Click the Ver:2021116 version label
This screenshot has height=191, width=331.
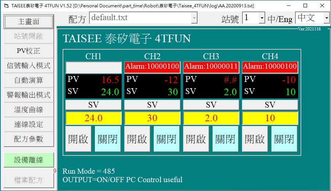309,29
